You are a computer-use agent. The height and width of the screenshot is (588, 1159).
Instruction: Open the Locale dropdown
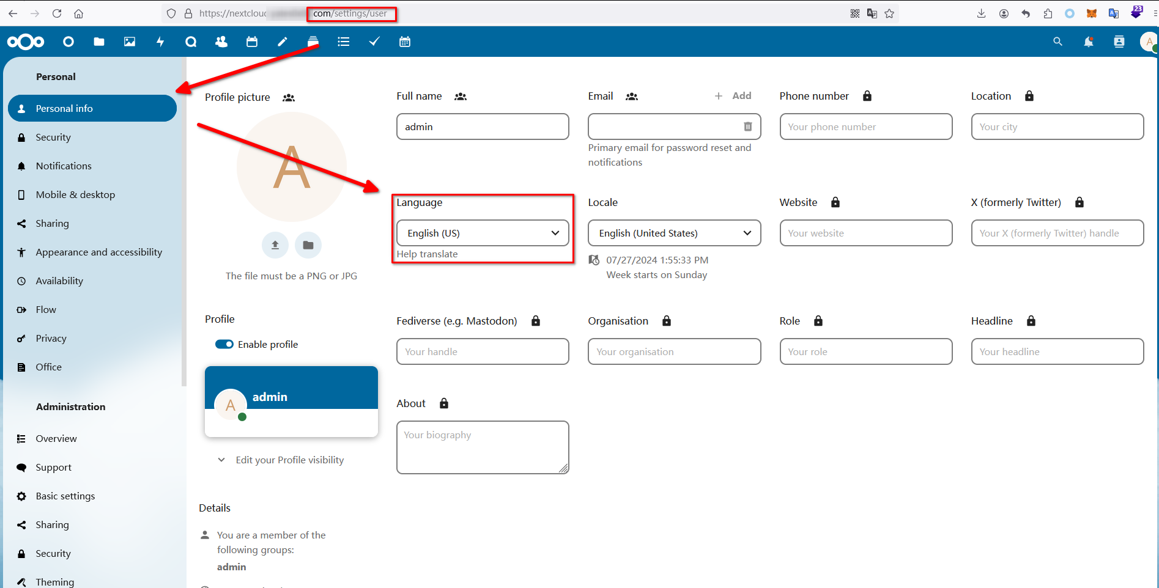tap(674, 233)
